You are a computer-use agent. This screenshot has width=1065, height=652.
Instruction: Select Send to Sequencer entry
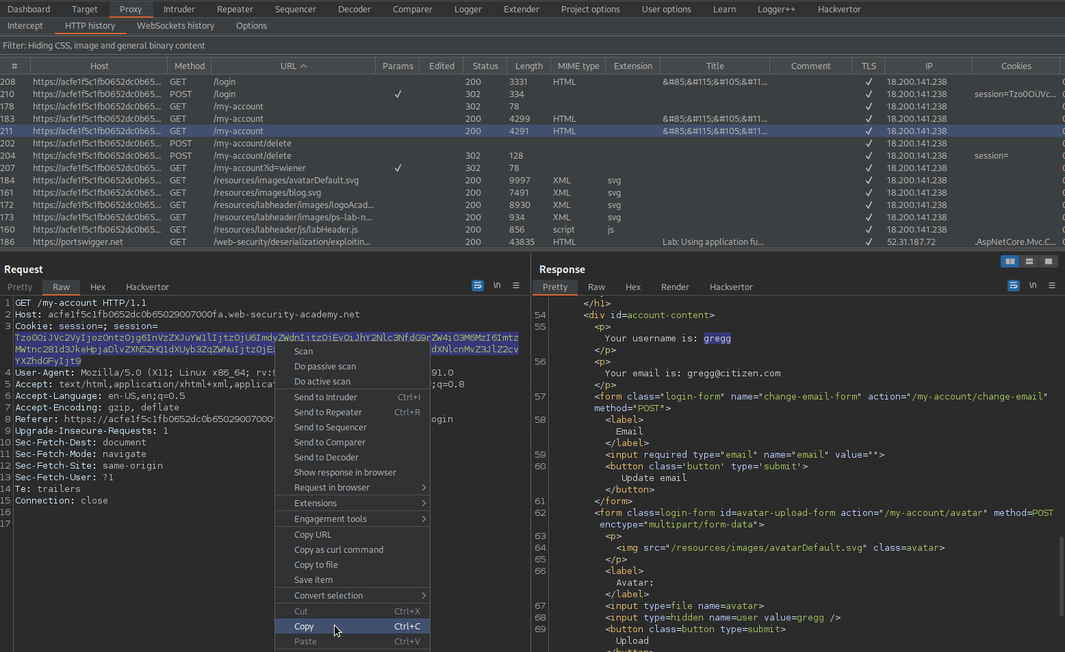(x=352, y=428)
